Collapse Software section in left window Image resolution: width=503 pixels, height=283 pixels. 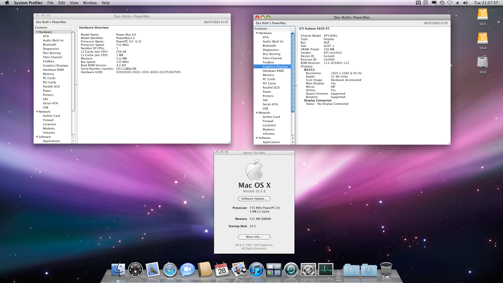point(37,137)
